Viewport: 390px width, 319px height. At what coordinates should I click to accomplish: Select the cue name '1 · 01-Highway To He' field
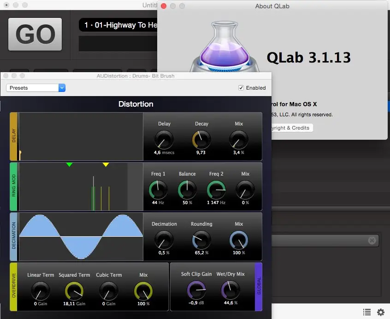click(118, 25)
